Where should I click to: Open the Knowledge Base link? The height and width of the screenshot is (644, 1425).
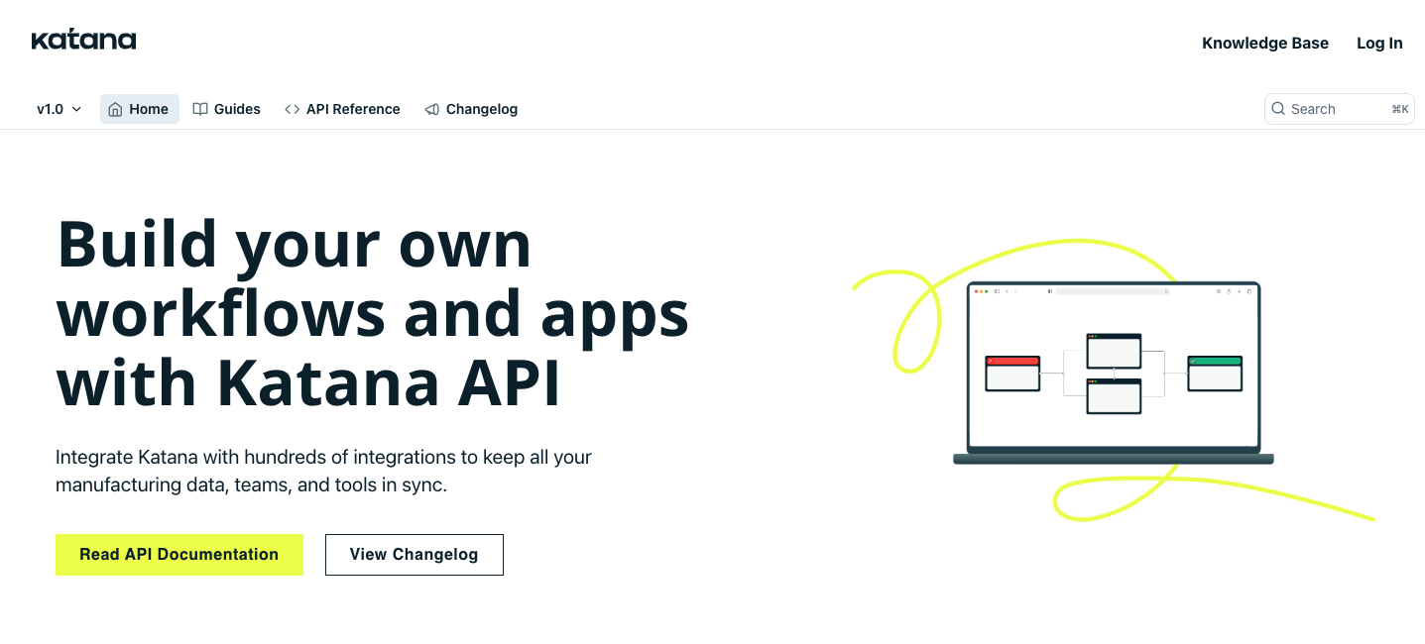tap(1264, 43)
